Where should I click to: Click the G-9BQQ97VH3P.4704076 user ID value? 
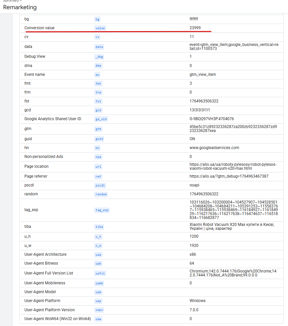212,119
